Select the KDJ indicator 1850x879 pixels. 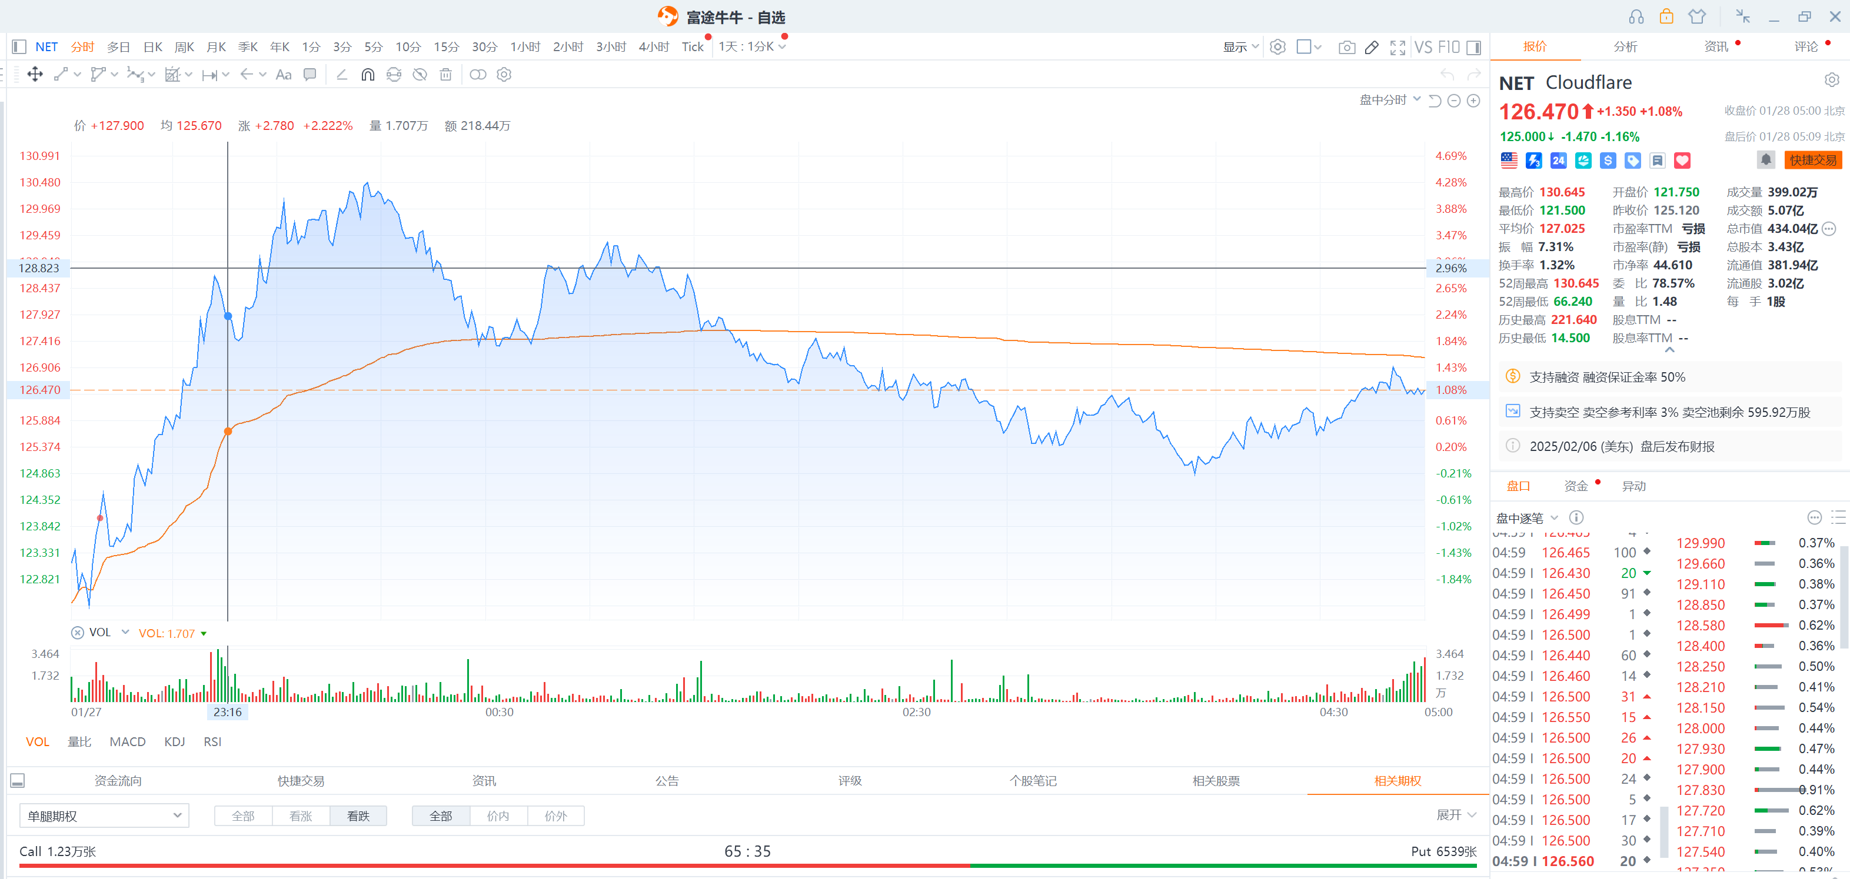click(x=175, y=742)
